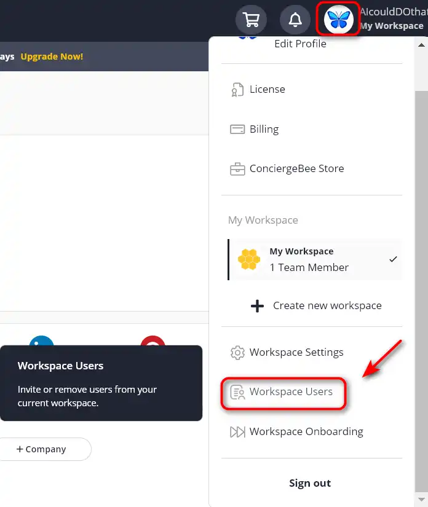Click the My Workspace label in header
This screenshot has width=428, height=507.
click(x=392, y=26)
